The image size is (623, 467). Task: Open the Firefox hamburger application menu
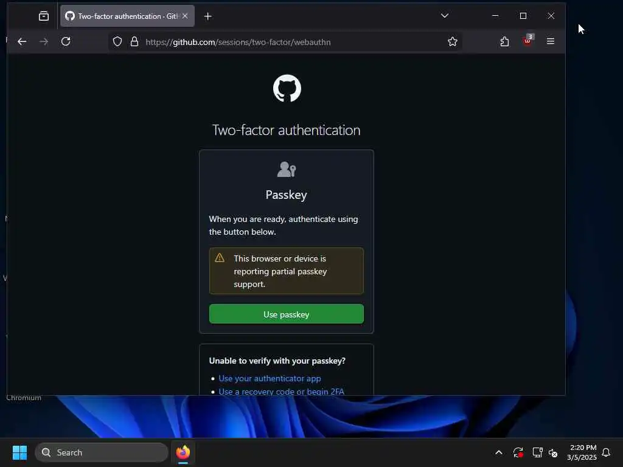(x=550, y=41)
